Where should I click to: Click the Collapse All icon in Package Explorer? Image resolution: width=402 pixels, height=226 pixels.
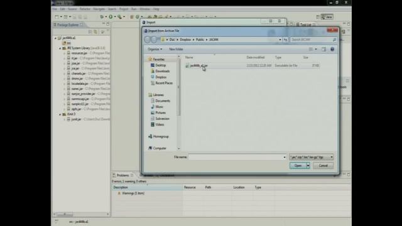(90, 32)
